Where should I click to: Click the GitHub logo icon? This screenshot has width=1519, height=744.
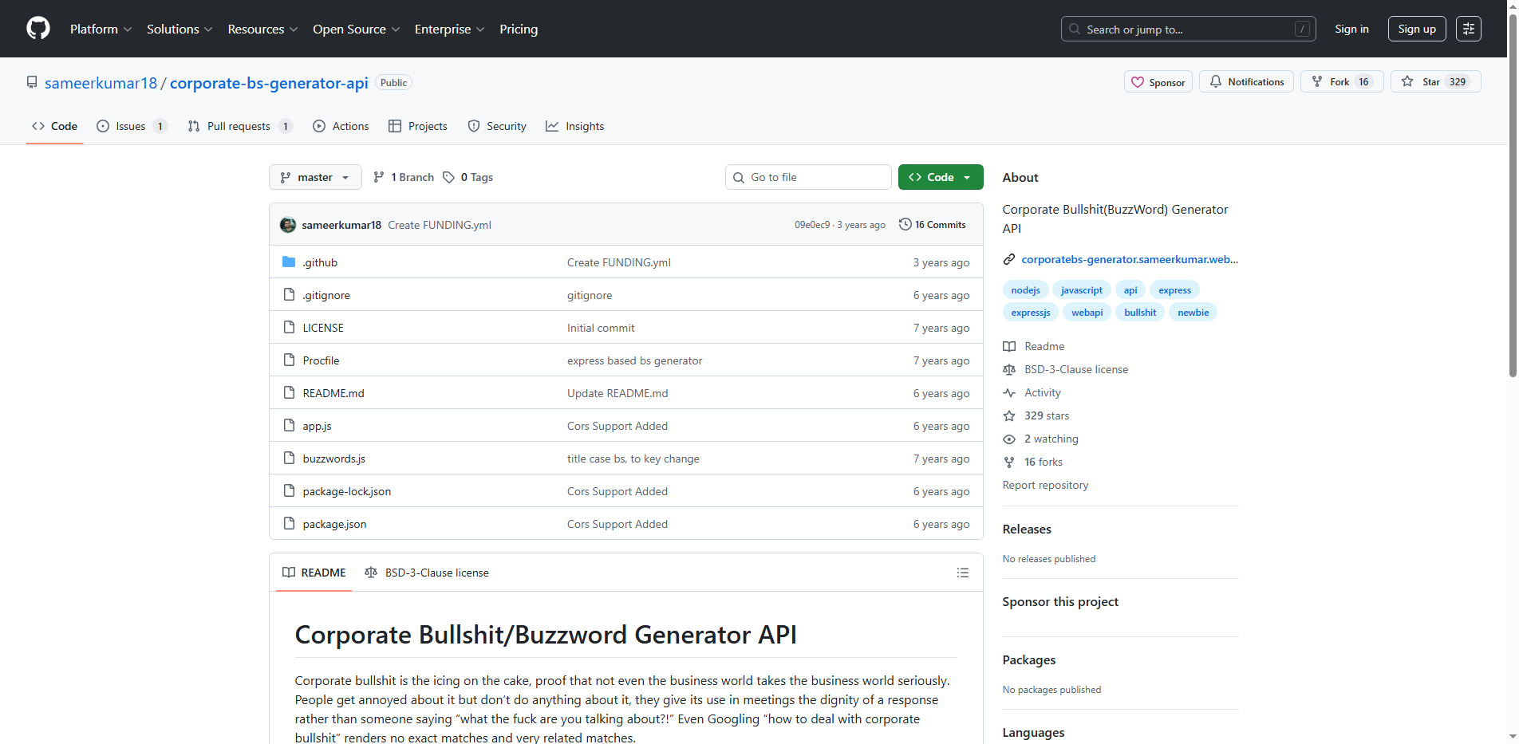tap(38, 29)
